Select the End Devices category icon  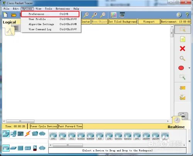pyautogui.click(x=14, y=134)
